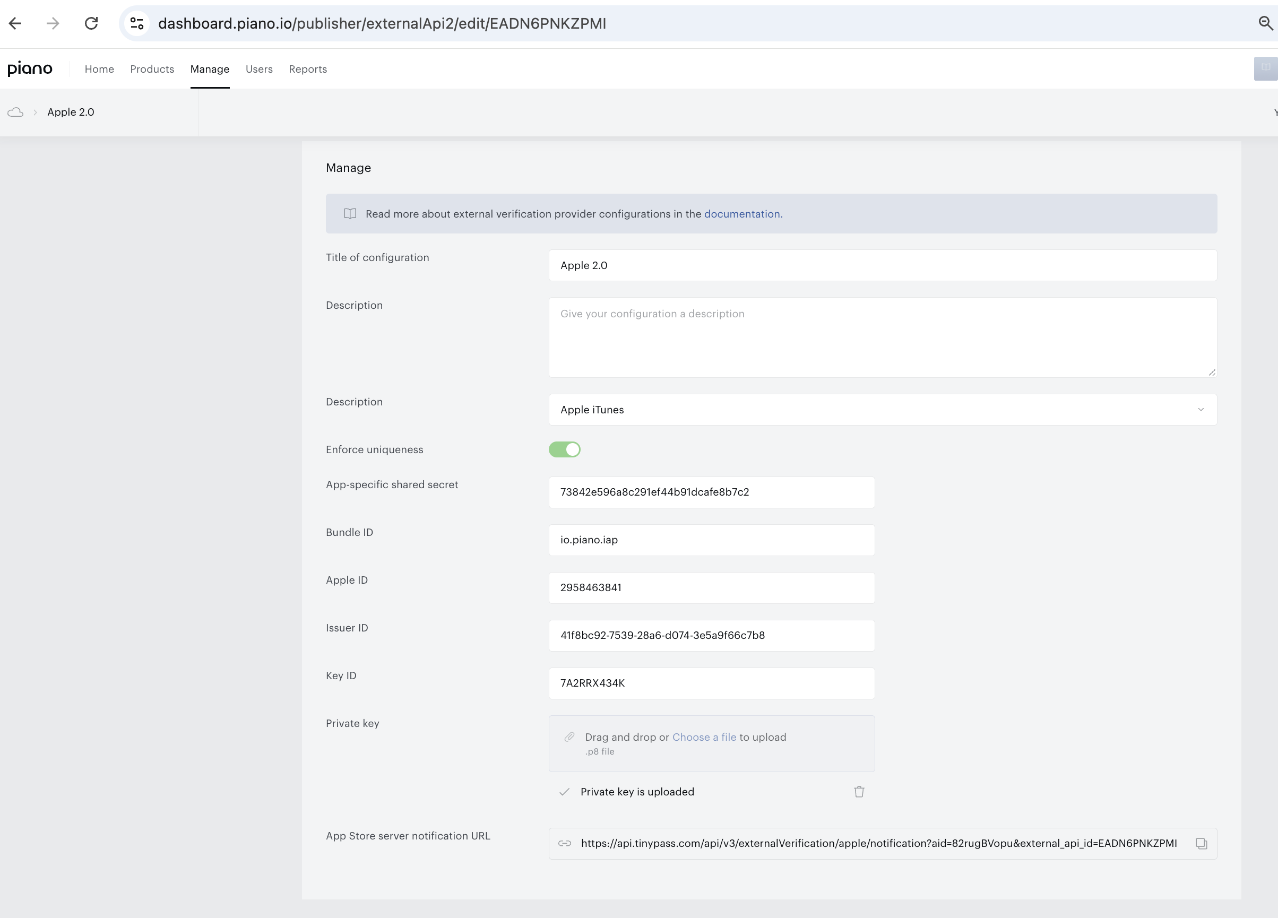Click the chevron arrow in the Apple iTunes field
The height and width of the screenshot is (918, 1278).
(1201, 410)
